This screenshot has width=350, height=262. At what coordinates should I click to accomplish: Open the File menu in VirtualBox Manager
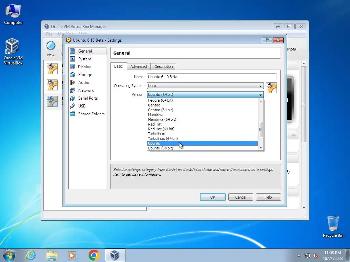49,34
